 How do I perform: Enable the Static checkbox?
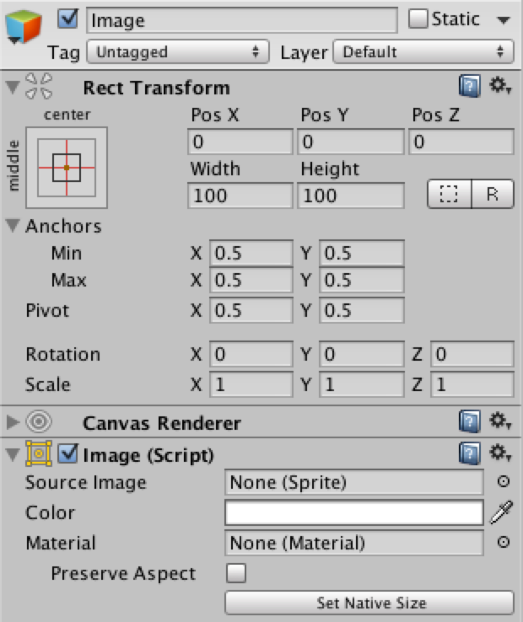coord(418,19)
